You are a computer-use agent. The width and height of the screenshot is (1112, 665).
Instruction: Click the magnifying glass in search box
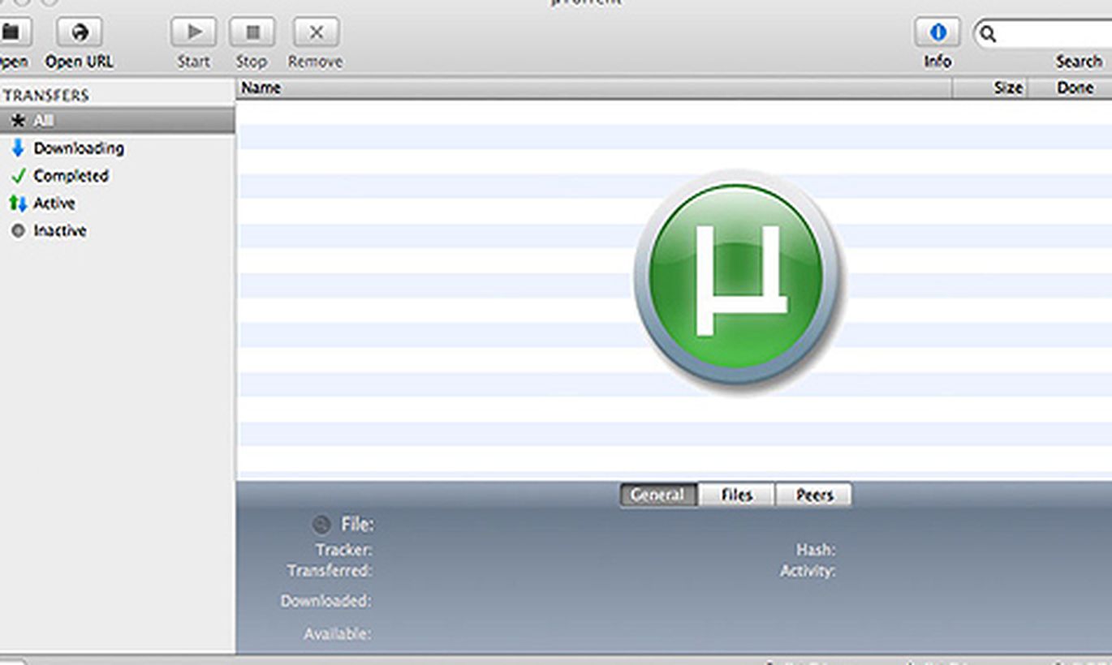pos(988,34)
